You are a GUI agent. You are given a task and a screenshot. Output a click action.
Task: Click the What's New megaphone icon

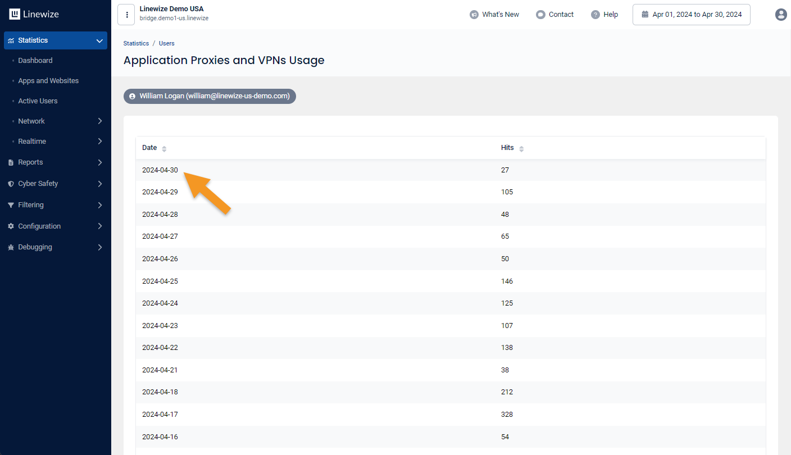click(x=474, y=15)
